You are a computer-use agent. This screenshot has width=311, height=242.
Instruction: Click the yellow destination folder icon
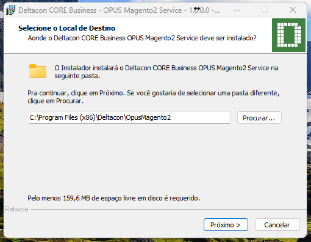click(x=38, y=71)
